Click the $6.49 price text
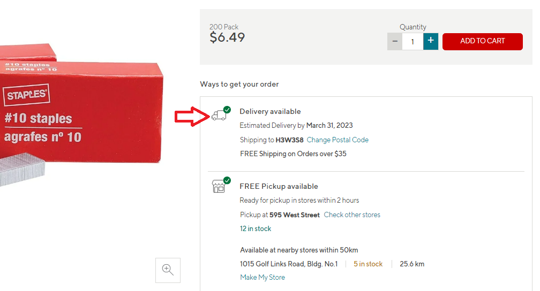The width and height of the screenshot is (540, 291). [x=227, y=37]
